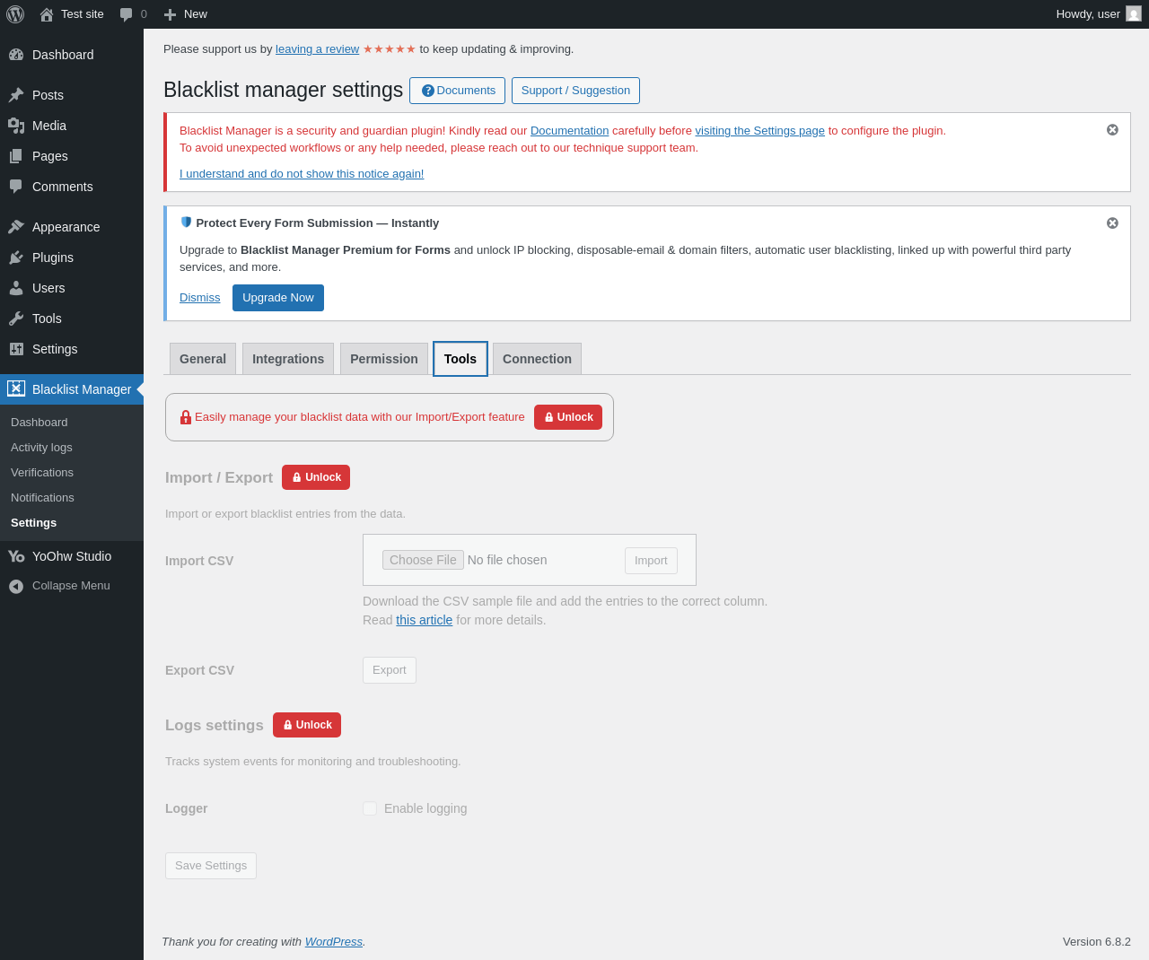Click the Media icon in sidebar
The image size is (1149, 960).
click(x=16, y=126)
